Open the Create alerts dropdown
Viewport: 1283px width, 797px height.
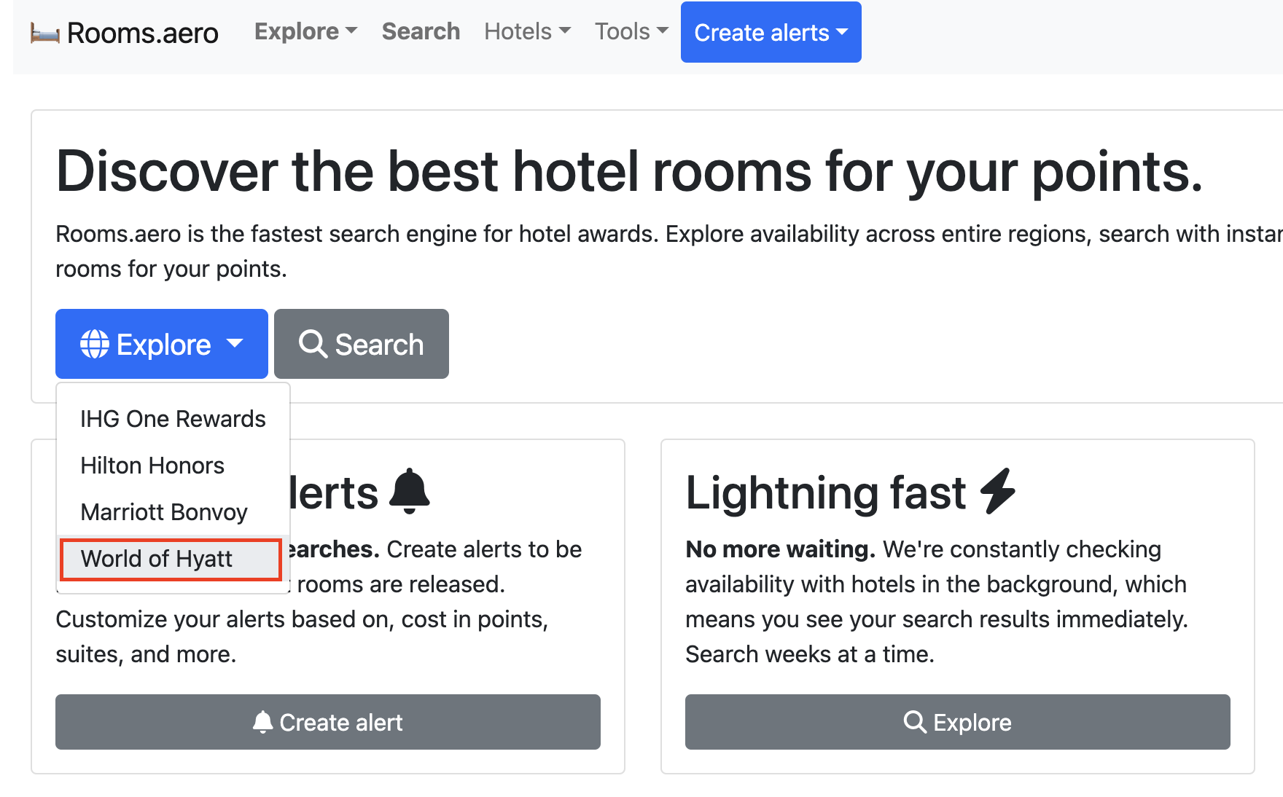(x=771, y=32)
